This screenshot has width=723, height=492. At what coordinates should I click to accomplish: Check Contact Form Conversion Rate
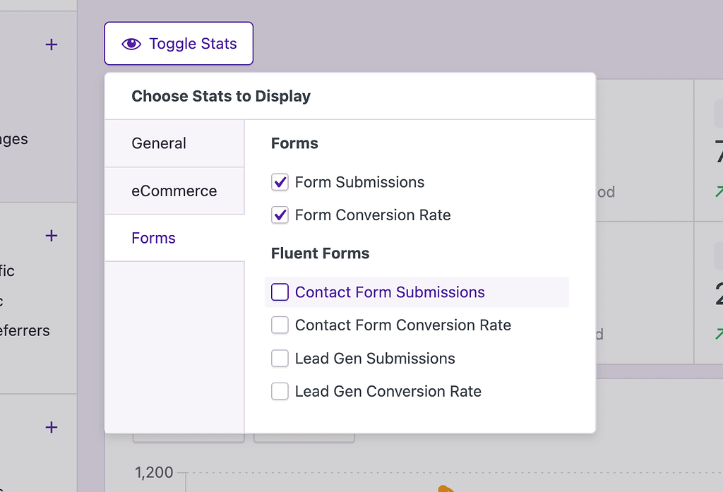coord(280,325)
